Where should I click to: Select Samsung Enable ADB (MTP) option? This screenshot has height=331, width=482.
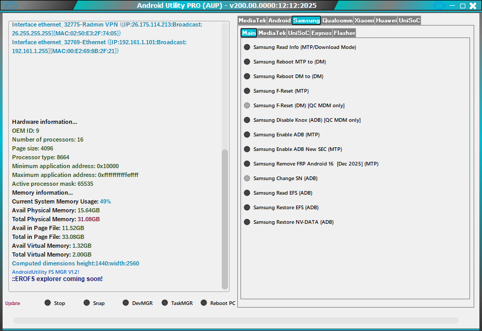(x=246, y=134)
